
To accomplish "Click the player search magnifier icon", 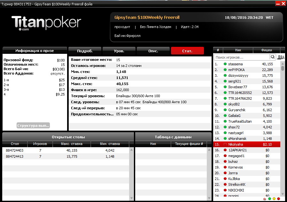I will coord(272,57).
